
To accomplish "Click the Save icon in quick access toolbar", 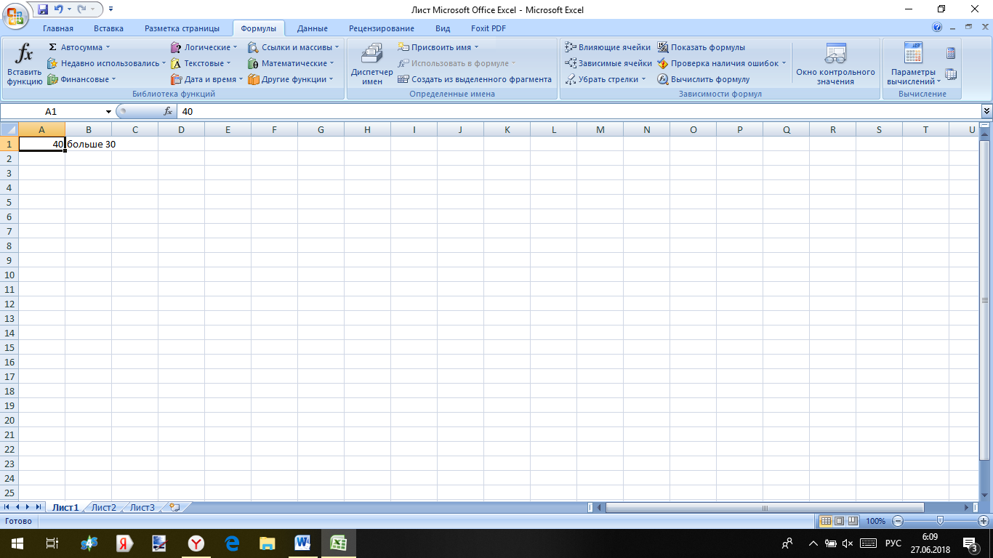I will [x=42, y=9].
